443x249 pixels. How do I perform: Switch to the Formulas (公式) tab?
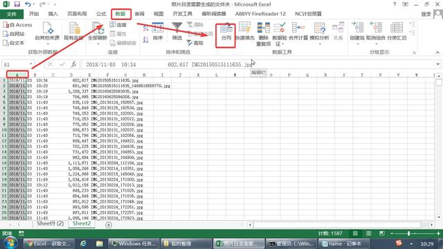(101, 14)
